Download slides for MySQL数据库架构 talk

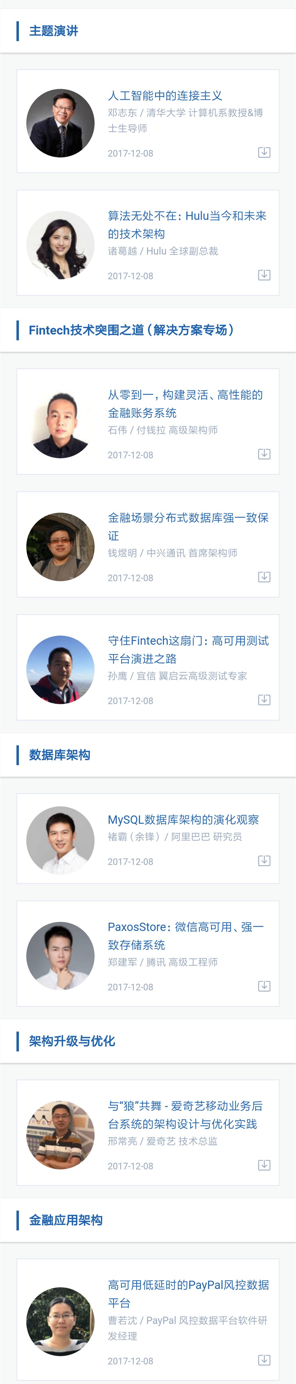click(264, 861)
